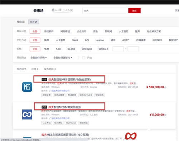
Task: Select the 免费 price filter
Action: [x=47, y=49]
